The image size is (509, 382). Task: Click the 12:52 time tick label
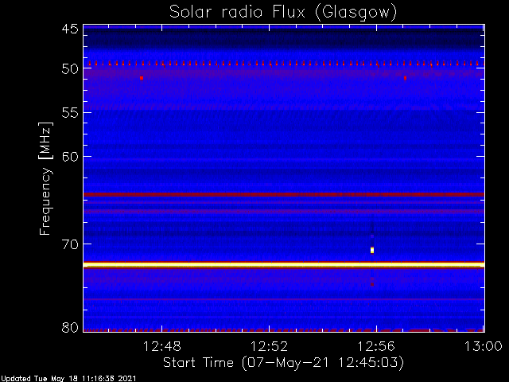pos(269,347)
